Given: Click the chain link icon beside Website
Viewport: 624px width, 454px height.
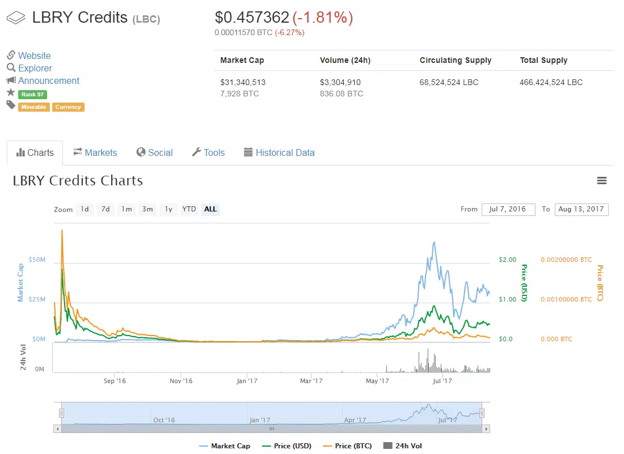Looking at the screenshot, I should point(11,55).
